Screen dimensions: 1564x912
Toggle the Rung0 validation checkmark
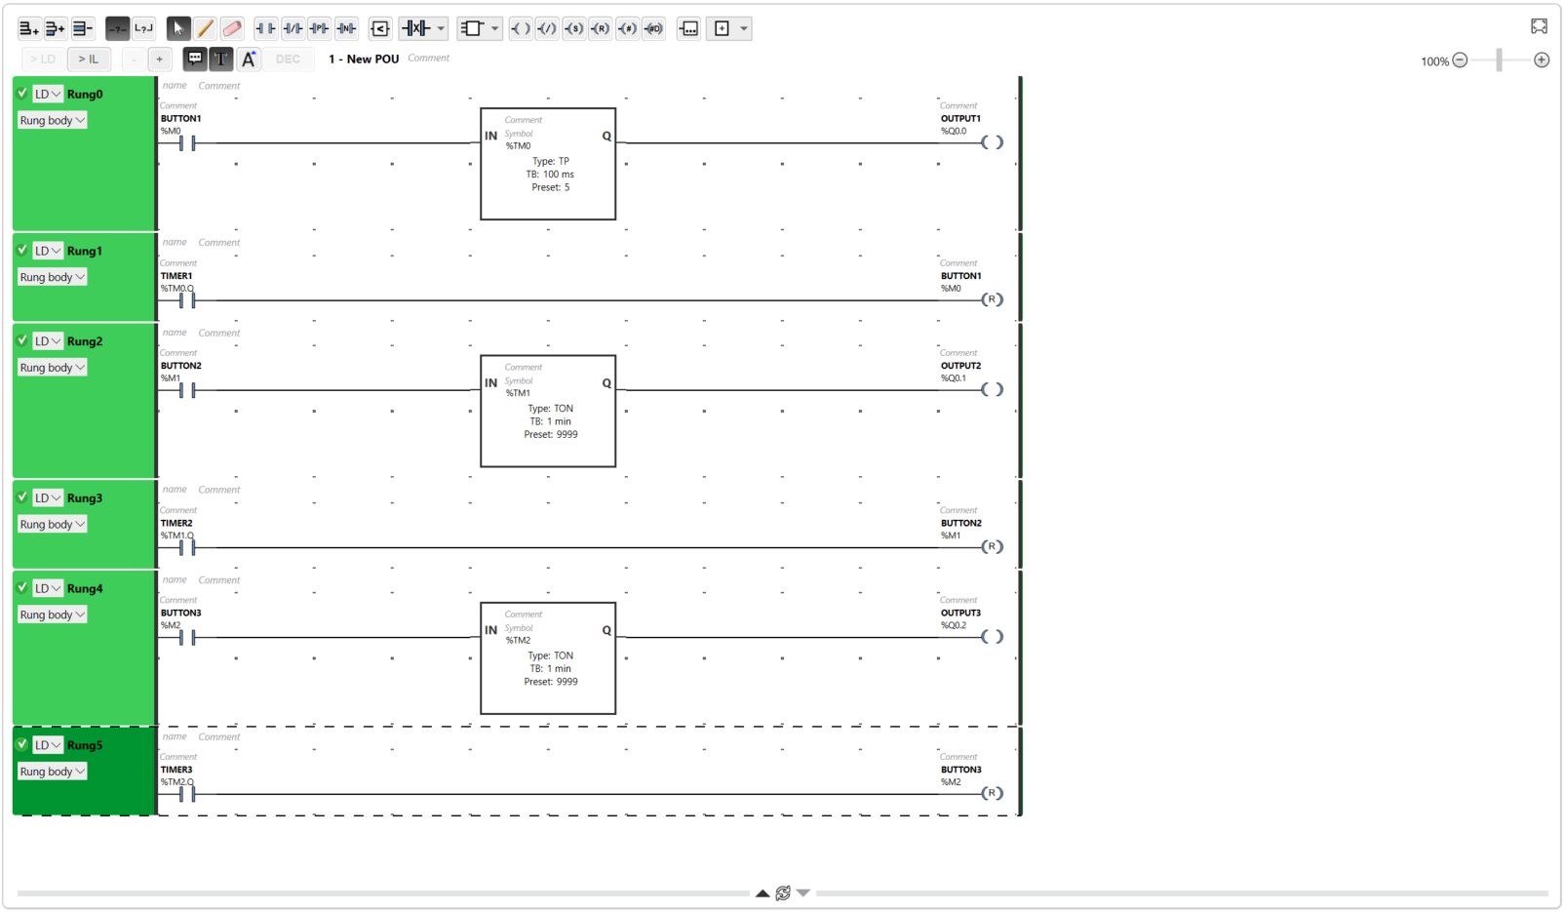click(22, 94)
